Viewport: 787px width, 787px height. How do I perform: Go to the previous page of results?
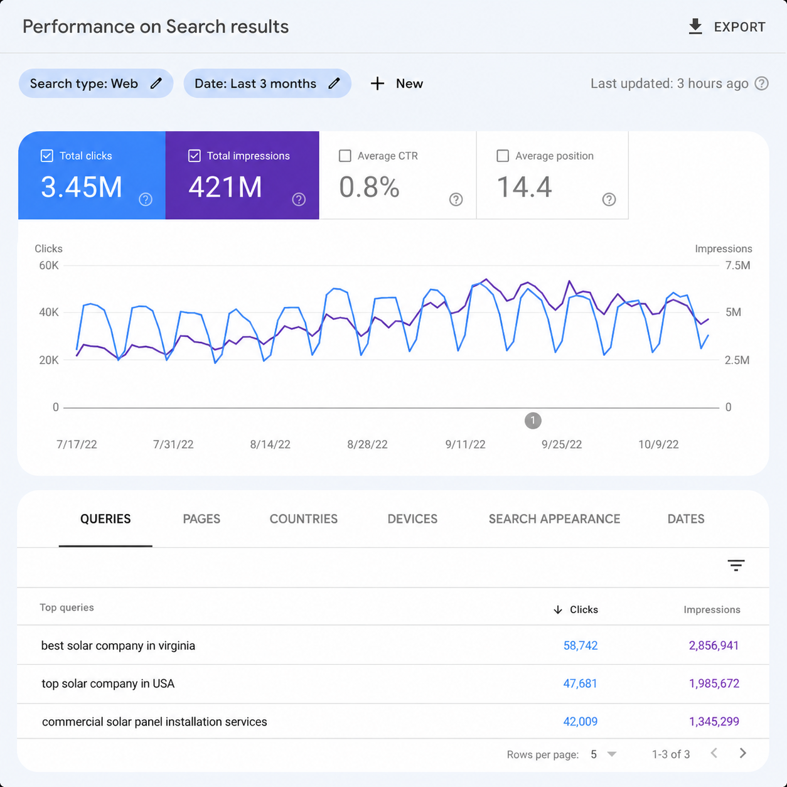tap(714, 753)
